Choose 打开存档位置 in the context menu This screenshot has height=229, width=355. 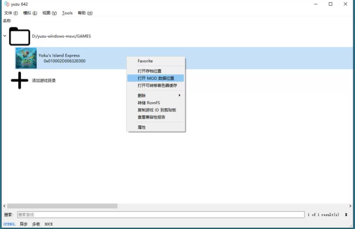[156, 71]
